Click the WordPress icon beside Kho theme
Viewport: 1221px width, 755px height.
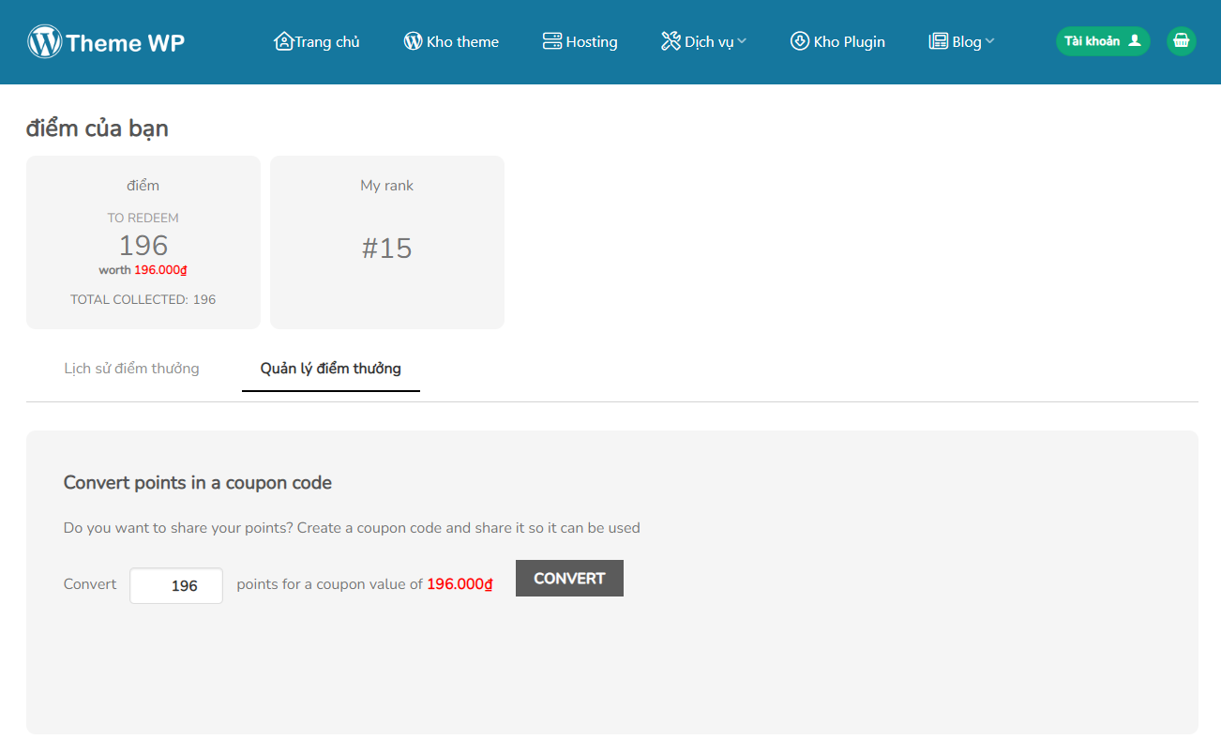413,41
